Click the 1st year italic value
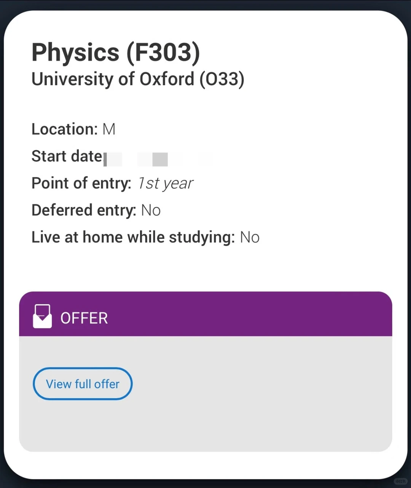 pos(166,184)
